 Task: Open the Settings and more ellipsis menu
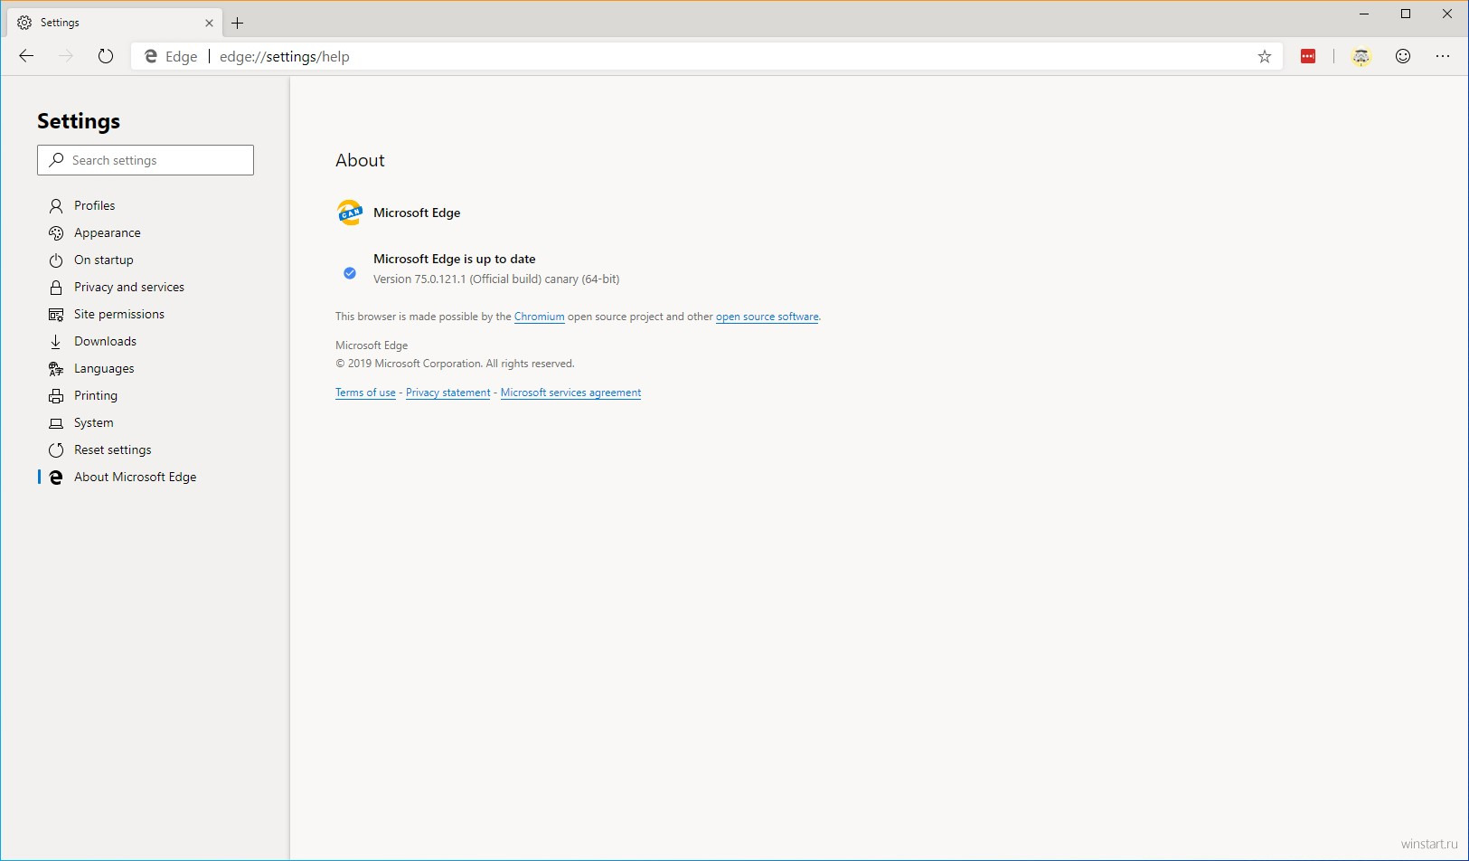(x=1443, y=56)
